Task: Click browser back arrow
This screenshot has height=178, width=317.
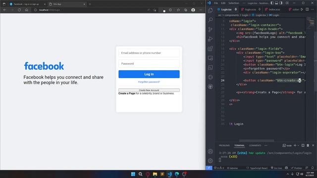Action: [x=4, y=10]
